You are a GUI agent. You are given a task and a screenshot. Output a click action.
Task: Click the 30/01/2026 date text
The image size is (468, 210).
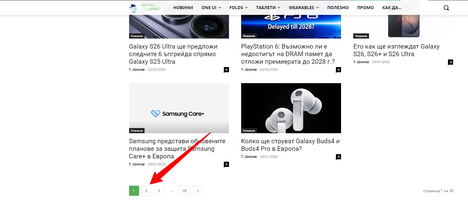coord(381,62)
